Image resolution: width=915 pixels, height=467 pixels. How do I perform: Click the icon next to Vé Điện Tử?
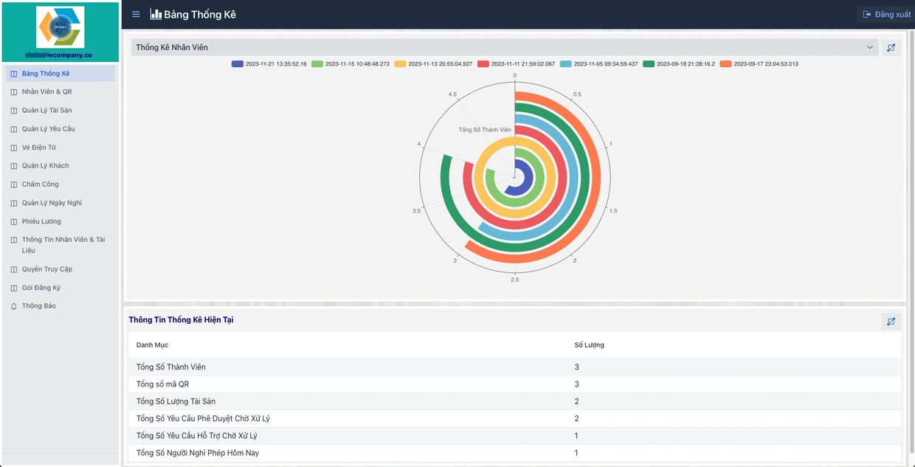[13, 148]
